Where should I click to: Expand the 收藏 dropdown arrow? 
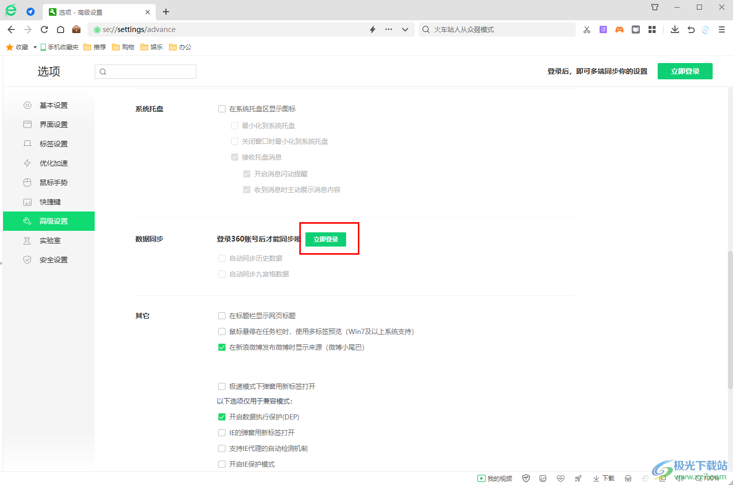(35, 47)
